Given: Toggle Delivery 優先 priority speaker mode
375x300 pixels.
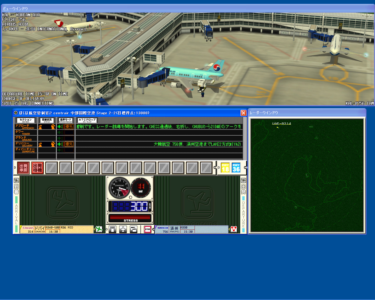Looking at the screenshot, I should click(69, 144).
